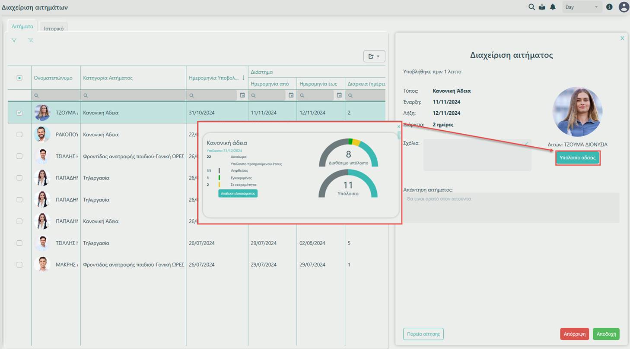Open the notifications bell icon
The width and height of the screenshot is (630, 349).
(x=553, y=7)
